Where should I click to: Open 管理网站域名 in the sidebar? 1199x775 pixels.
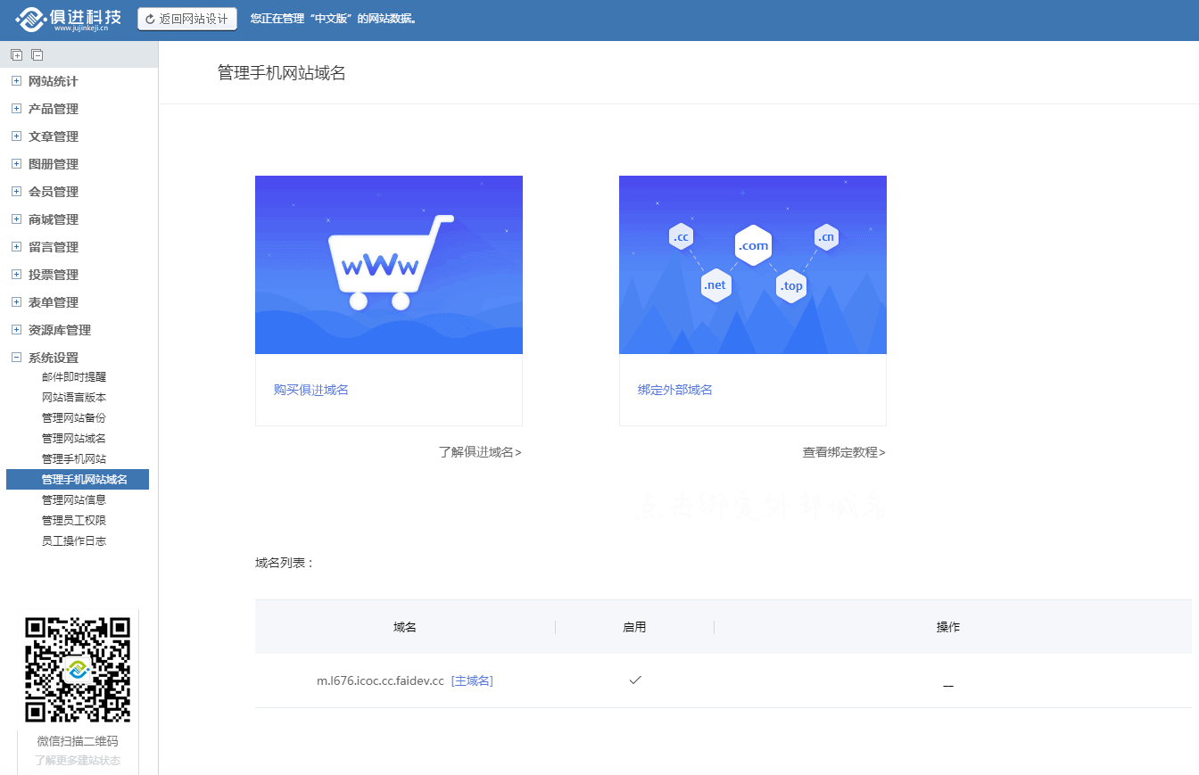coord(74,439)
